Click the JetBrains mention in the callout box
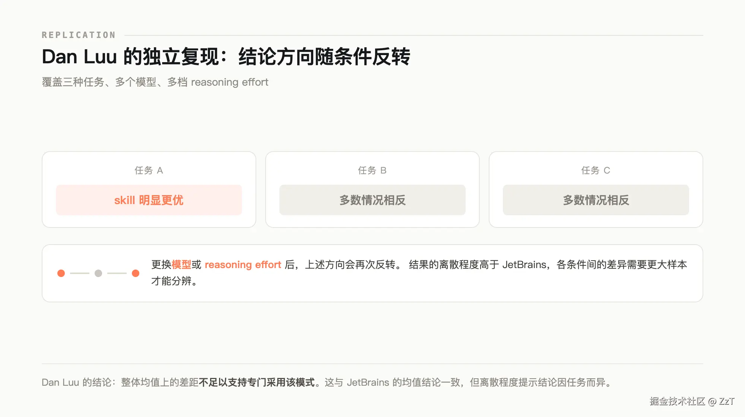Screen dimensions: 745x417 click(524, 265)
